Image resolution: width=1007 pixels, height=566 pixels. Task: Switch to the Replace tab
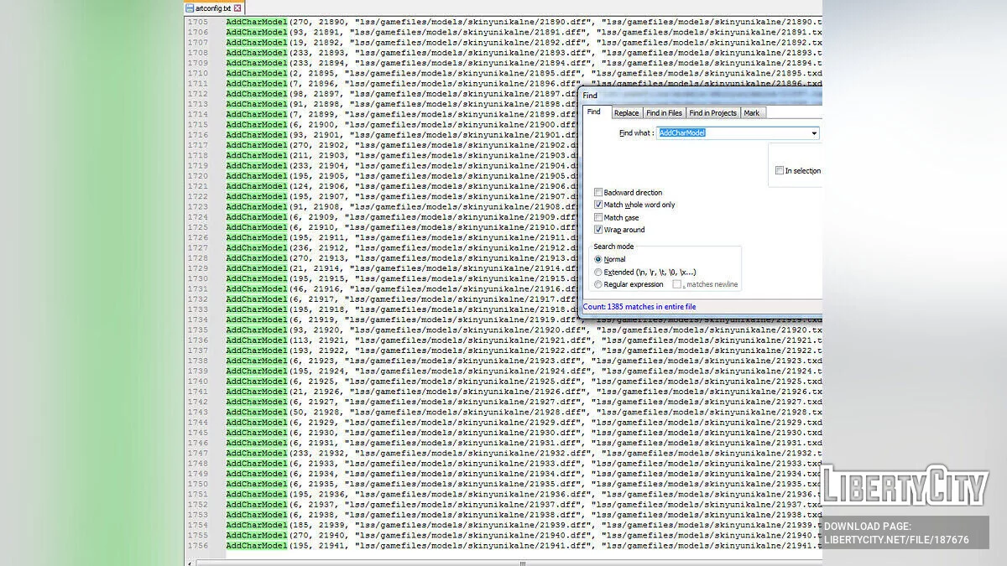tap(626, 113)
